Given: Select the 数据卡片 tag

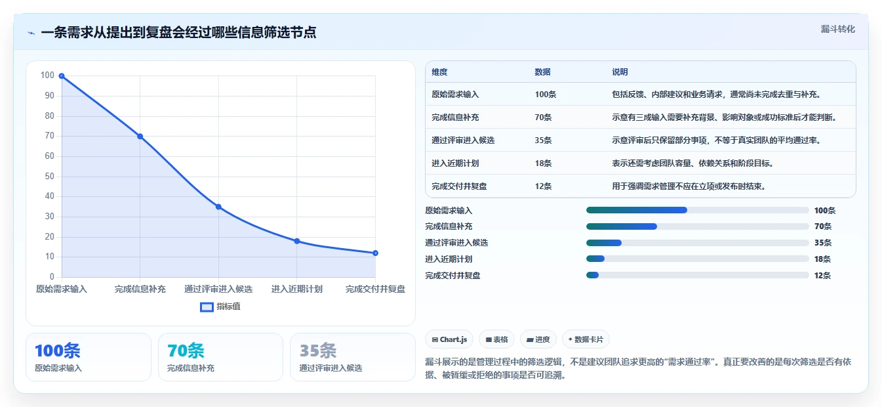Looking at the screenshot, I should click(x=585, y=339).
